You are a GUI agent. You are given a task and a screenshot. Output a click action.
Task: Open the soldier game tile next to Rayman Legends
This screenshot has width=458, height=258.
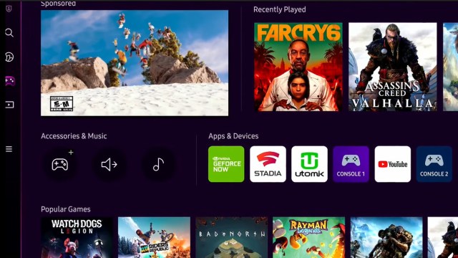click(x=386, y=237)
